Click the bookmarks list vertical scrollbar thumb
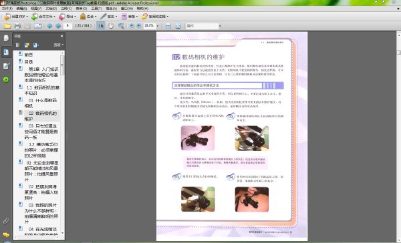This screenshot has width=401, height=243. click(x=62, y=65)
